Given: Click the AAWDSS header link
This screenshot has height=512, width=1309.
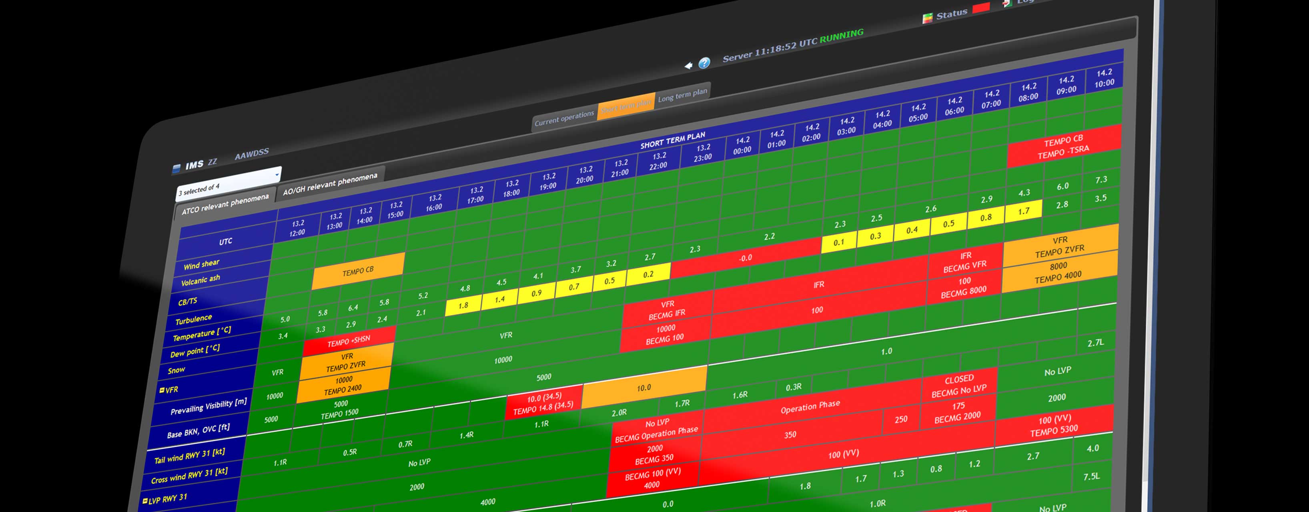Looking at the screenshot, I should click(x=252, y=154).
